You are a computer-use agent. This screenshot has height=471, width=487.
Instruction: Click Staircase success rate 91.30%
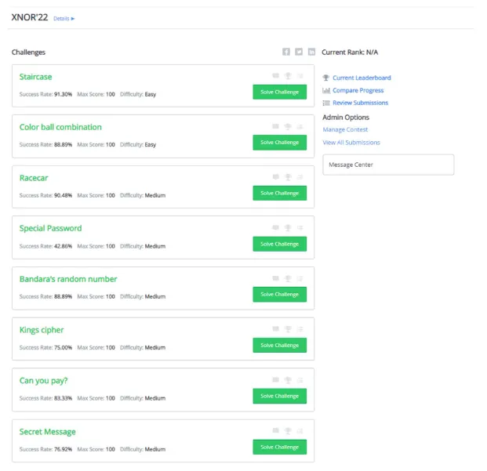(x=45, y=94)
